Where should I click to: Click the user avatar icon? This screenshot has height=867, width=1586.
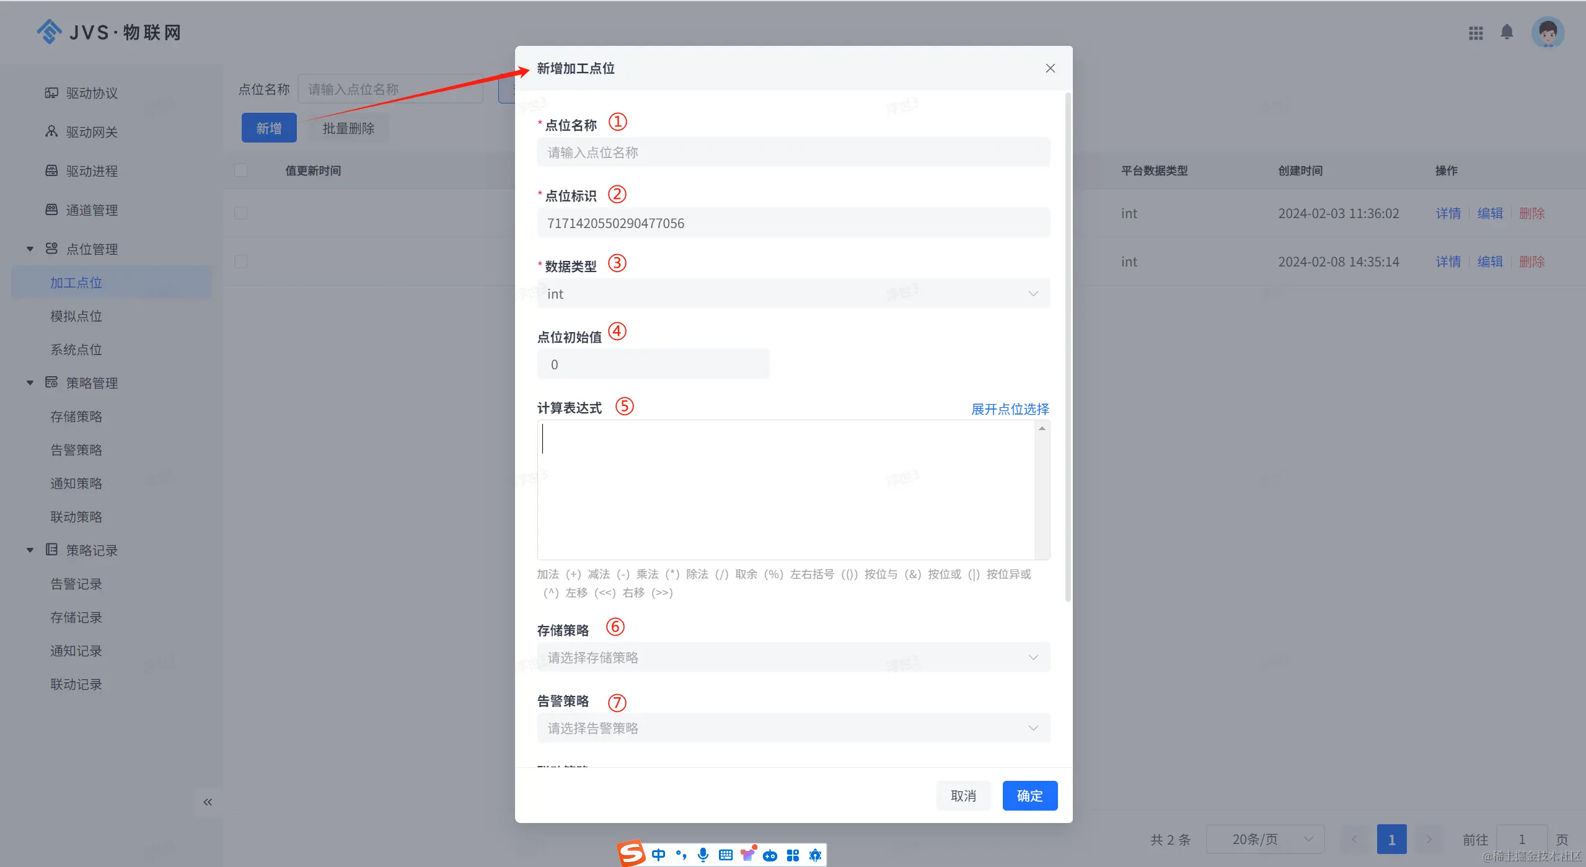click(x=1548, y=32)
